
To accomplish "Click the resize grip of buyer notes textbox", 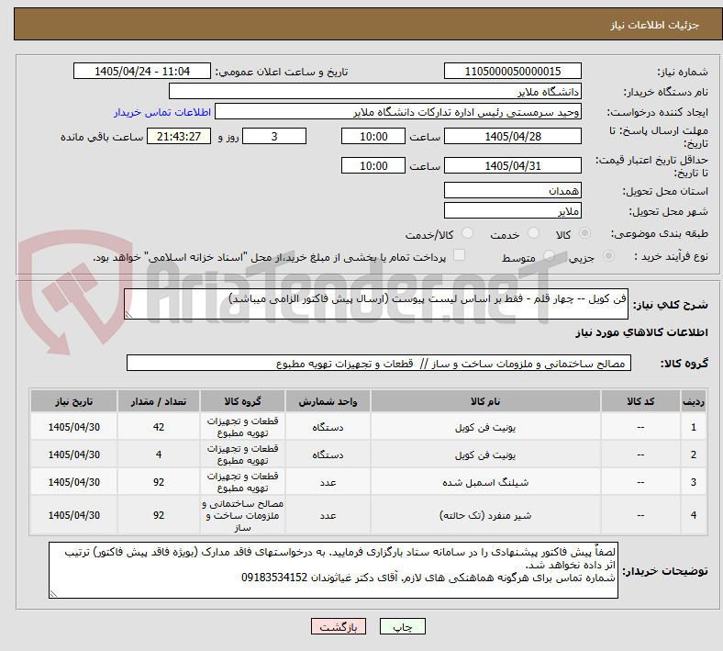I will pos(53,594).
